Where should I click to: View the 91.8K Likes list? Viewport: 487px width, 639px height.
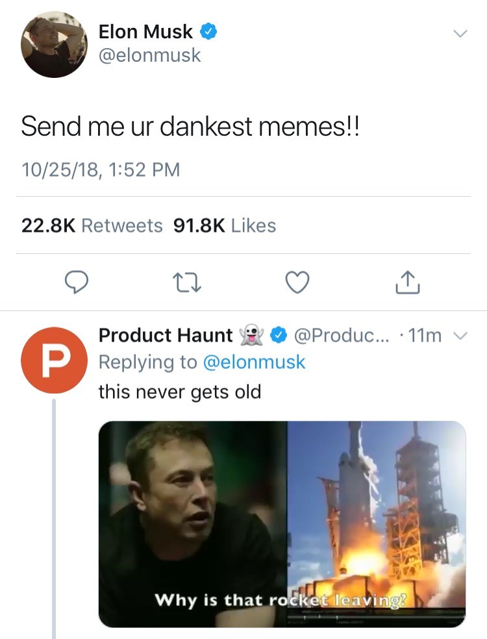pos(225,225)
